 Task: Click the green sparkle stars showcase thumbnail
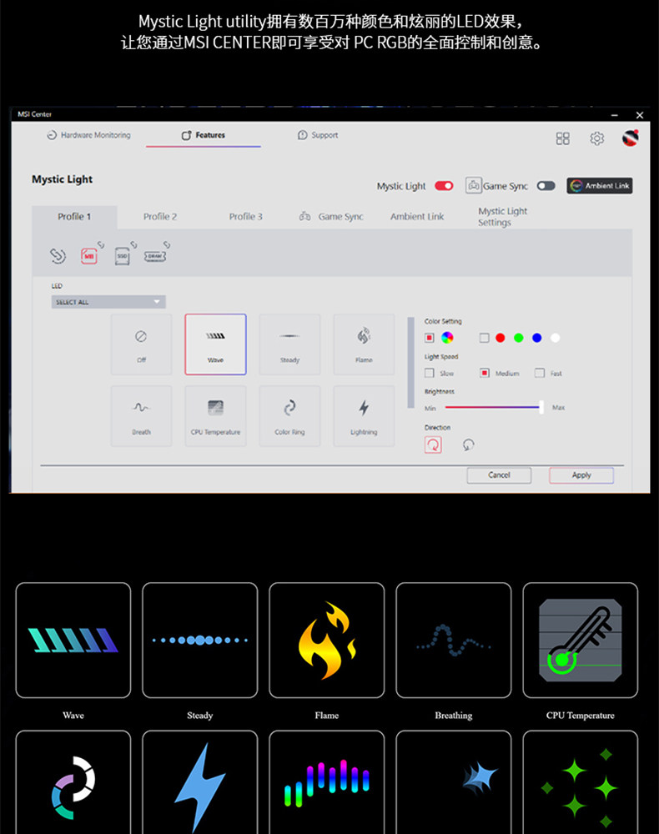[581, 782]
